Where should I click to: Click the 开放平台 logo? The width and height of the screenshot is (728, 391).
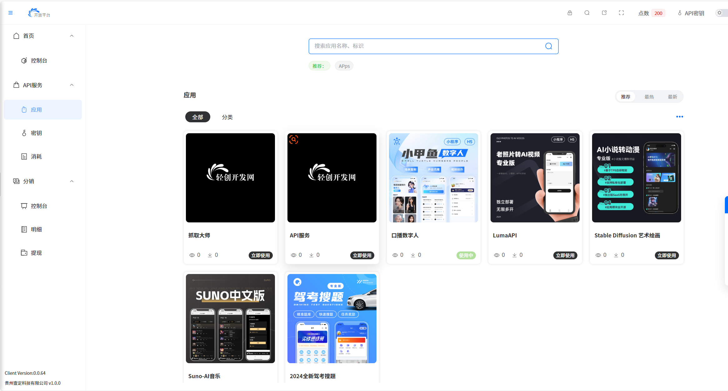(39, 13)
